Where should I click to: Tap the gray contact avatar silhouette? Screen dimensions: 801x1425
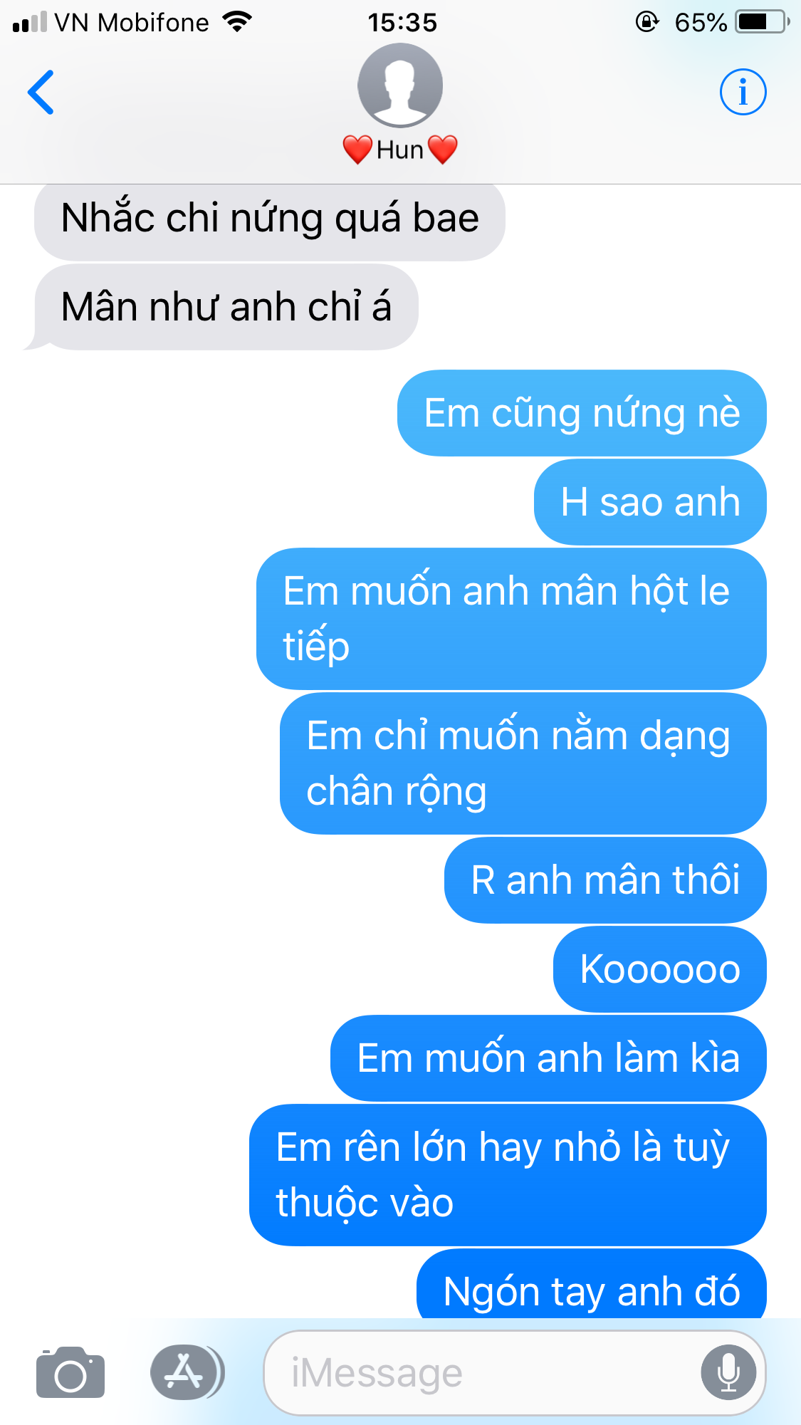(x=400, y=85)
